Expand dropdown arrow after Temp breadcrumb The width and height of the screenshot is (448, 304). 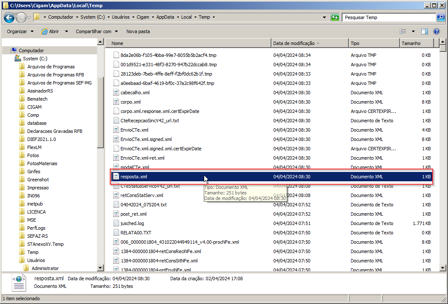(214, 17)
